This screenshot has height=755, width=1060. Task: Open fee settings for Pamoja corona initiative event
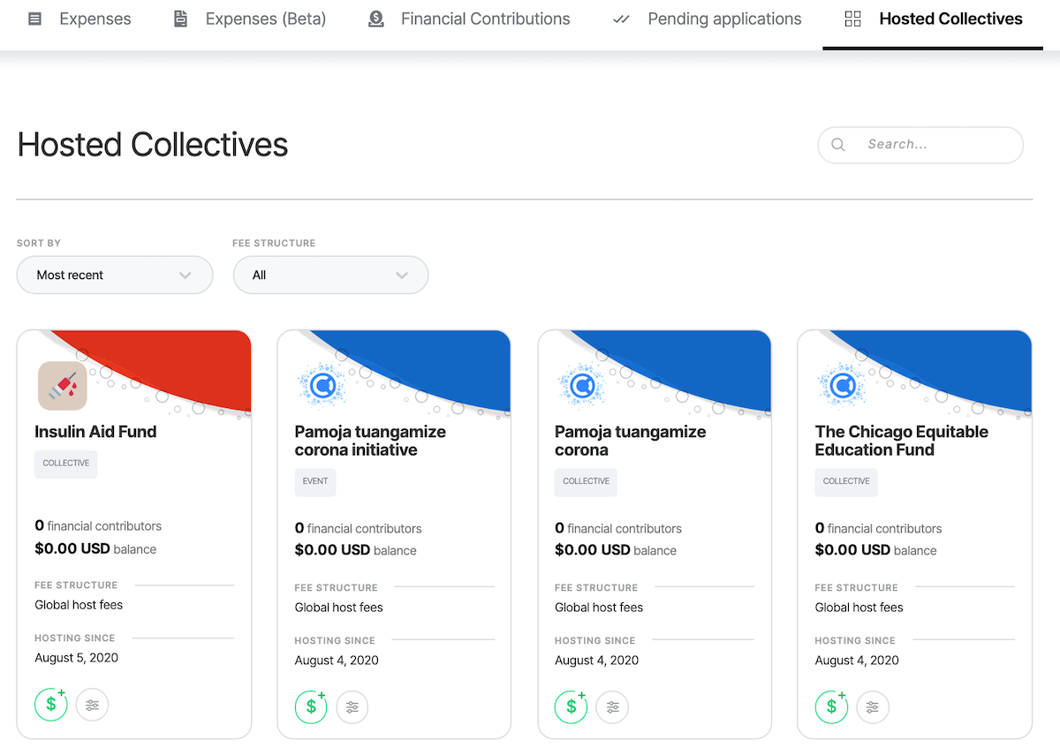352,707
